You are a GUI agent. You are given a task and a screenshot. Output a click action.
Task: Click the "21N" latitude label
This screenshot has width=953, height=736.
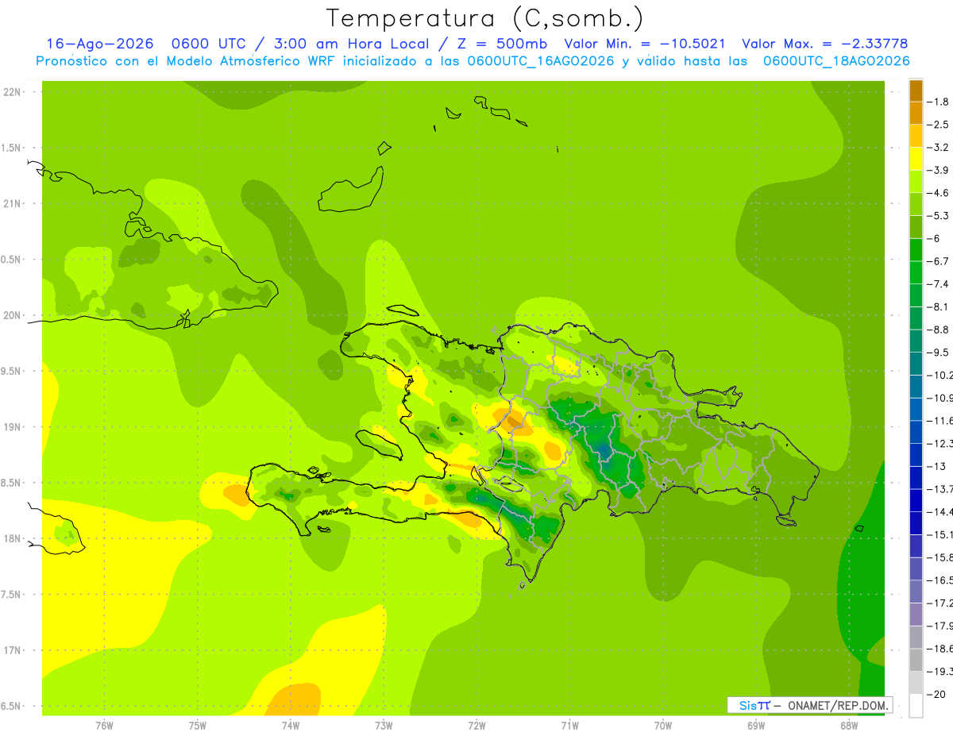point(12,204)
